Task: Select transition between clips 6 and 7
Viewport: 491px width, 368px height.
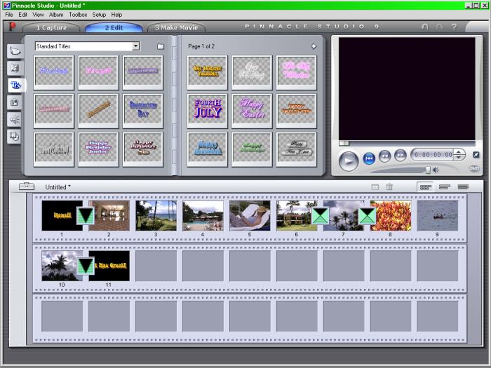Action: pos(321,216)
